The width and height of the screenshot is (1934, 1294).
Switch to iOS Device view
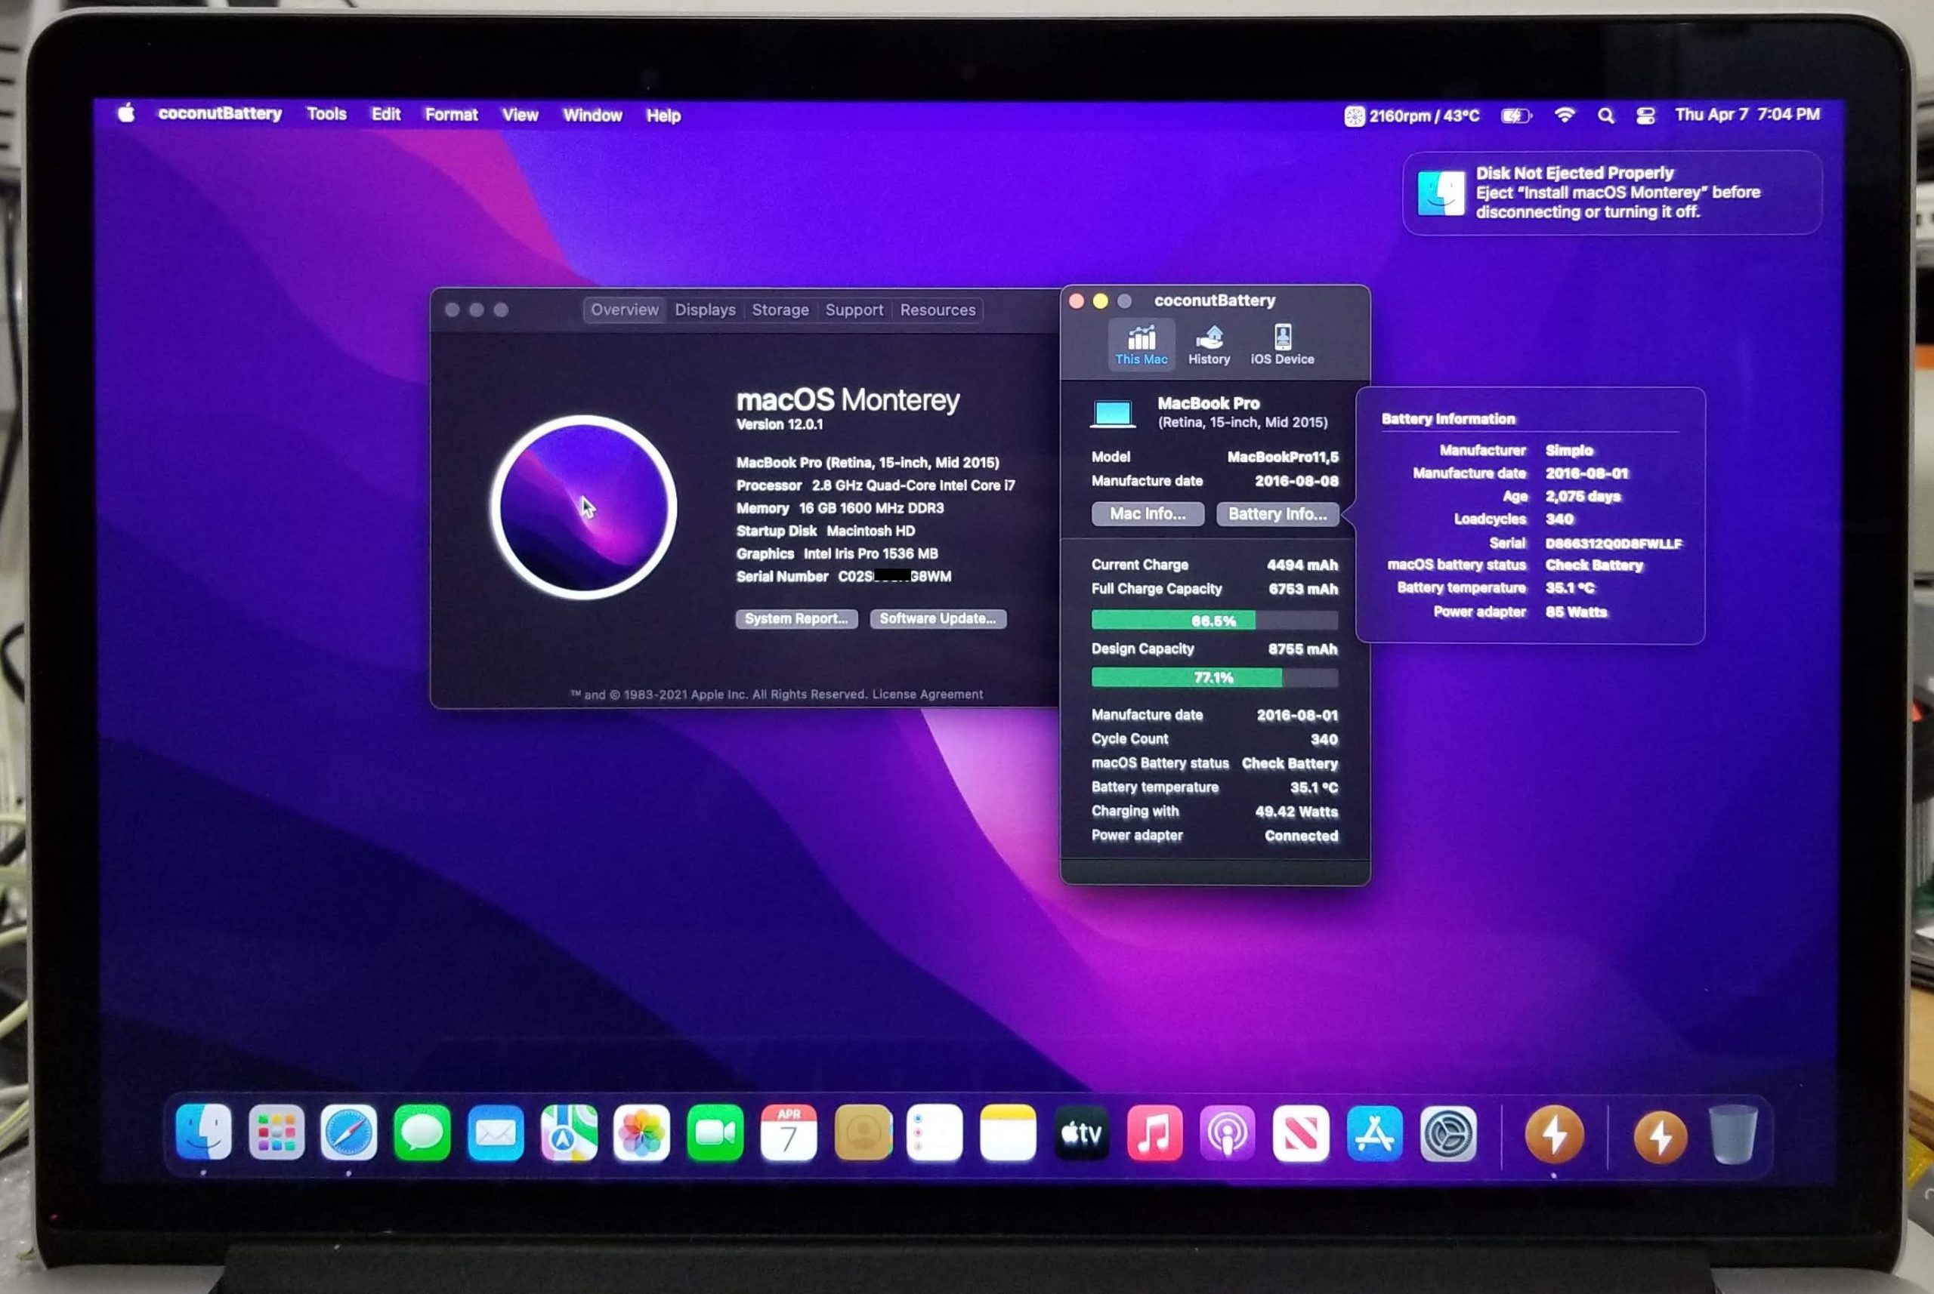click(x=1281, y=344)
